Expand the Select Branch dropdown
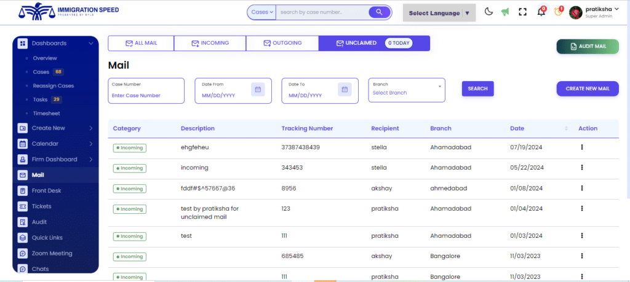Image resolution: width=630 pixels, height=282 pixels. [407, 90]
